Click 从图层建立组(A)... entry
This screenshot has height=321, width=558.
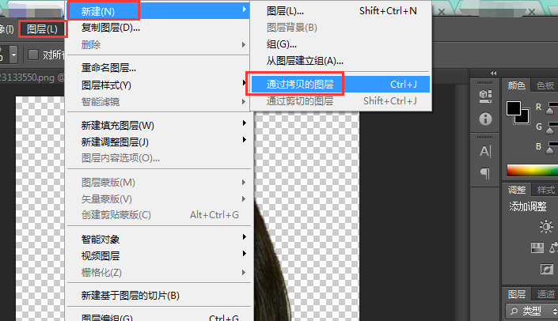(305, 61)
